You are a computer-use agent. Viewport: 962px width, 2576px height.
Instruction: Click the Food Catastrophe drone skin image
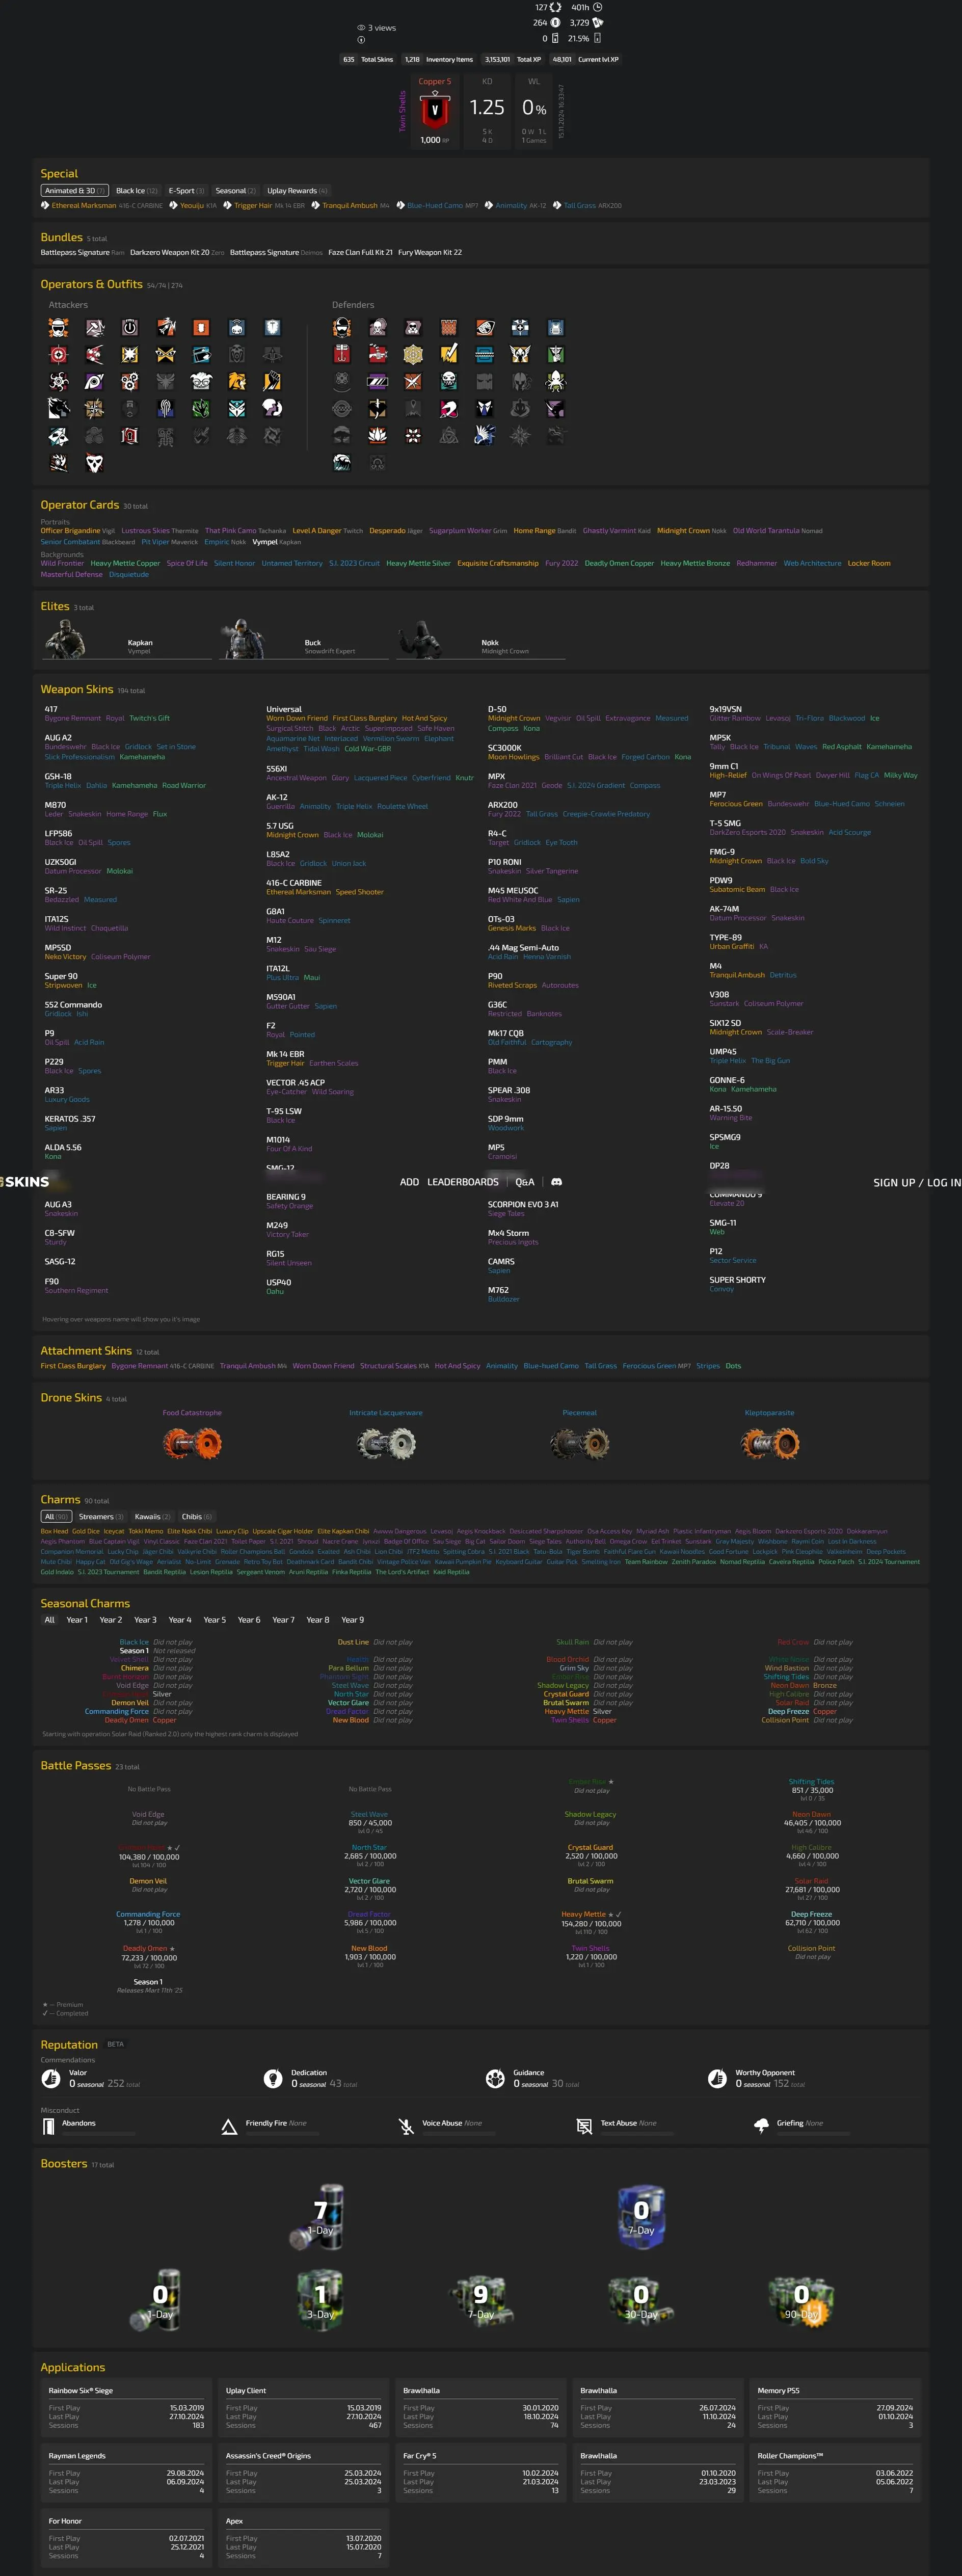[x=192, y=1443]
